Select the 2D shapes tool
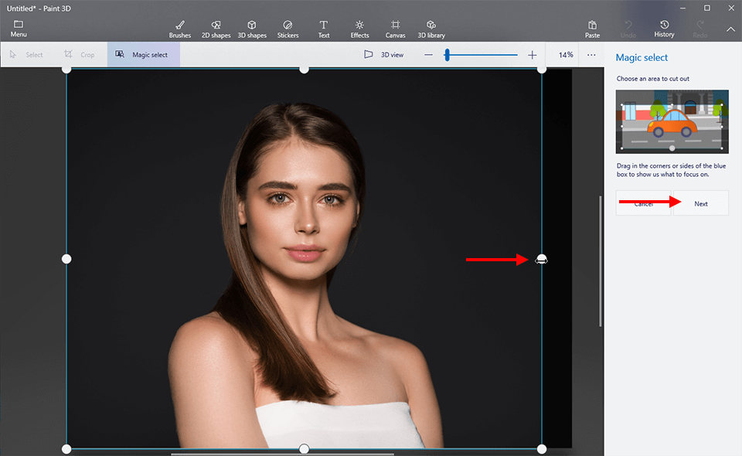This screenshot has width=742, height=456. (216, 29)
